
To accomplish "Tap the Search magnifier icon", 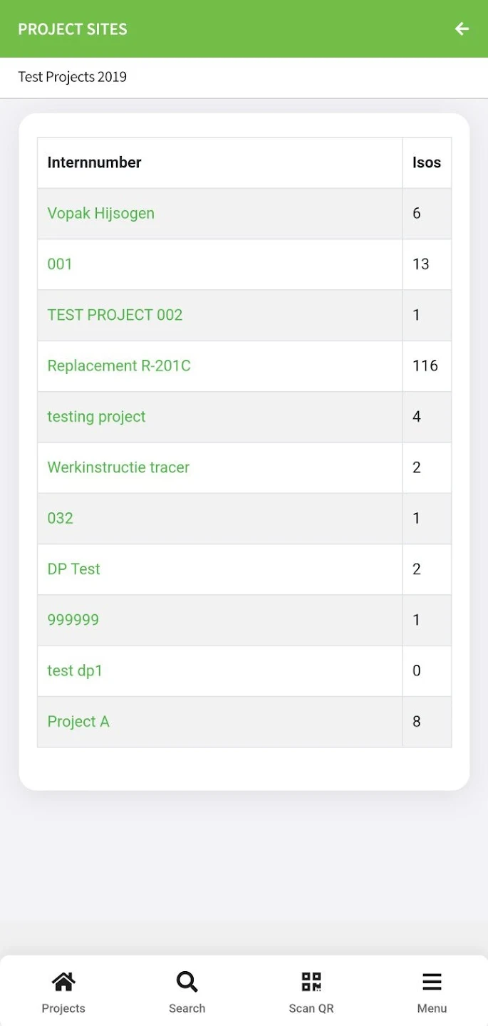I will pyautogui.click(x=187, y=982).
